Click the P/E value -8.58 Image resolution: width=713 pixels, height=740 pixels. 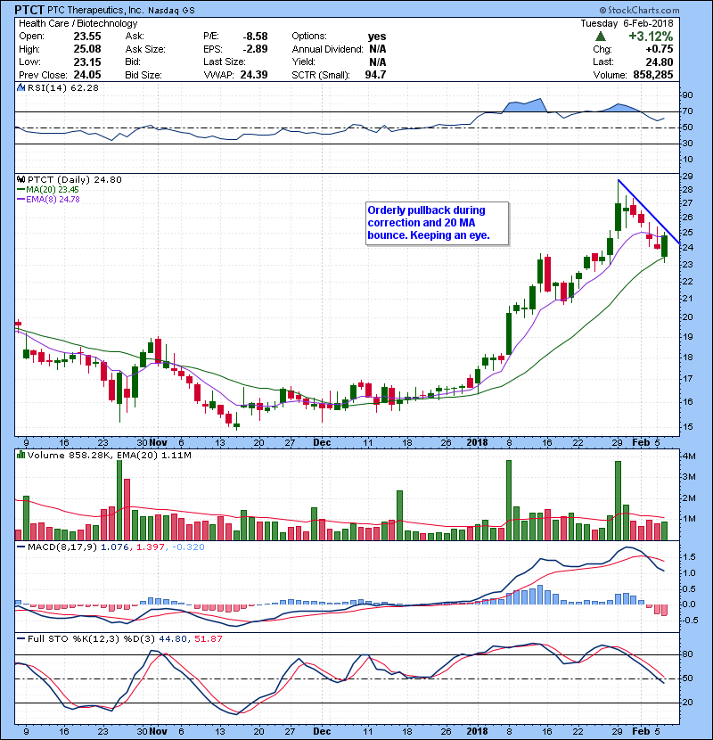(255, 37)
